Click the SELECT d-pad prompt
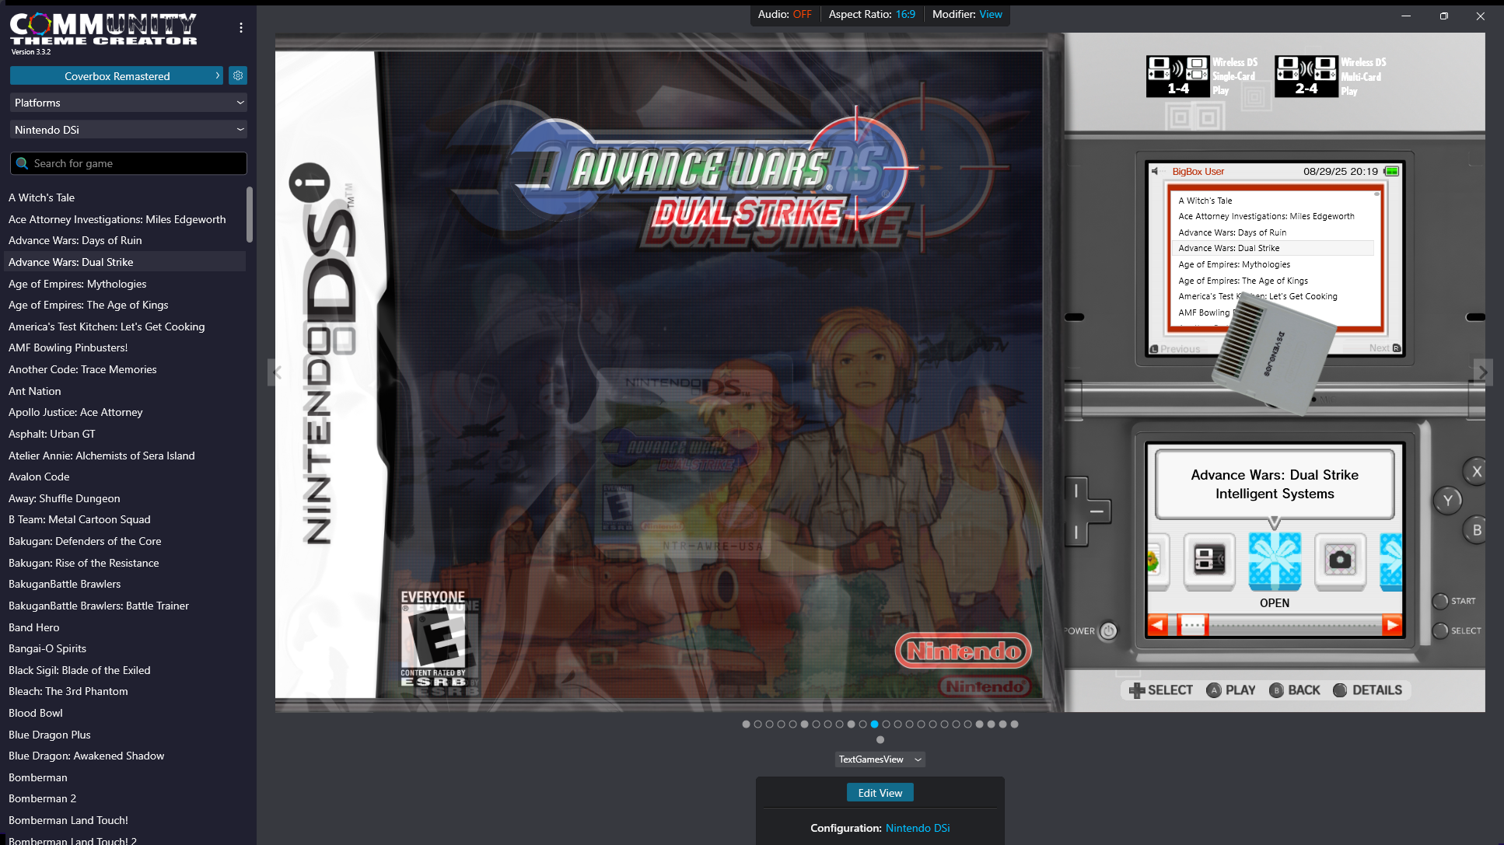 (1160, 690)
